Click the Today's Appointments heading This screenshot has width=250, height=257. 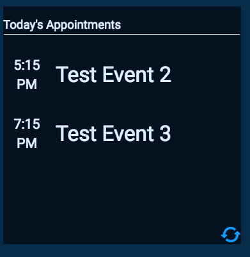62,25
